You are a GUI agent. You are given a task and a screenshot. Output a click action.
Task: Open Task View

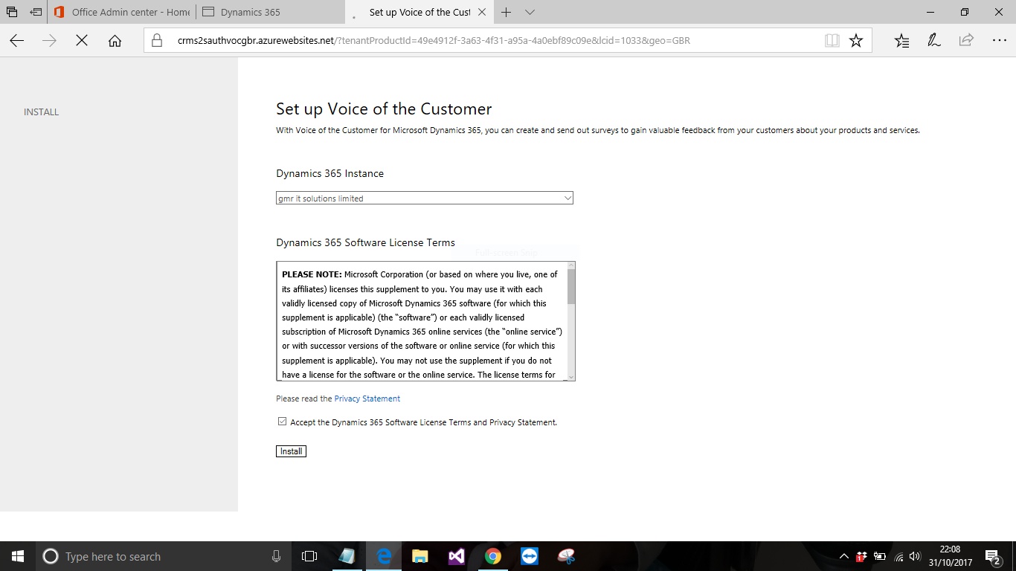pyautogui.click(x=309, y=556)
